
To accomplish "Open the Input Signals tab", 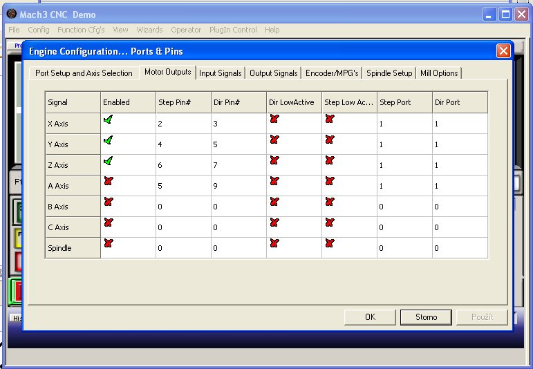I will pos(220,73).
